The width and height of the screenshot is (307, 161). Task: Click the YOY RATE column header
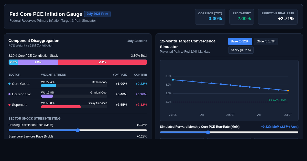(x=120, y=75)
